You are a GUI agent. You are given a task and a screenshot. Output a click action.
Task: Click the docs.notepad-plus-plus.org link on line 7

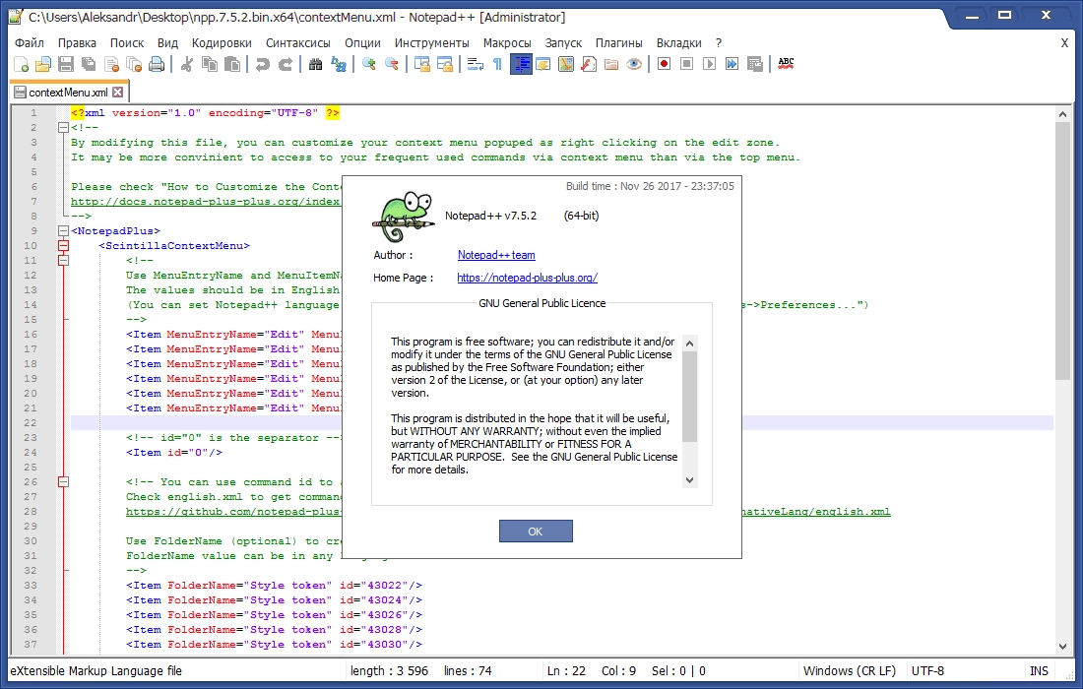[x=206, y=202]
